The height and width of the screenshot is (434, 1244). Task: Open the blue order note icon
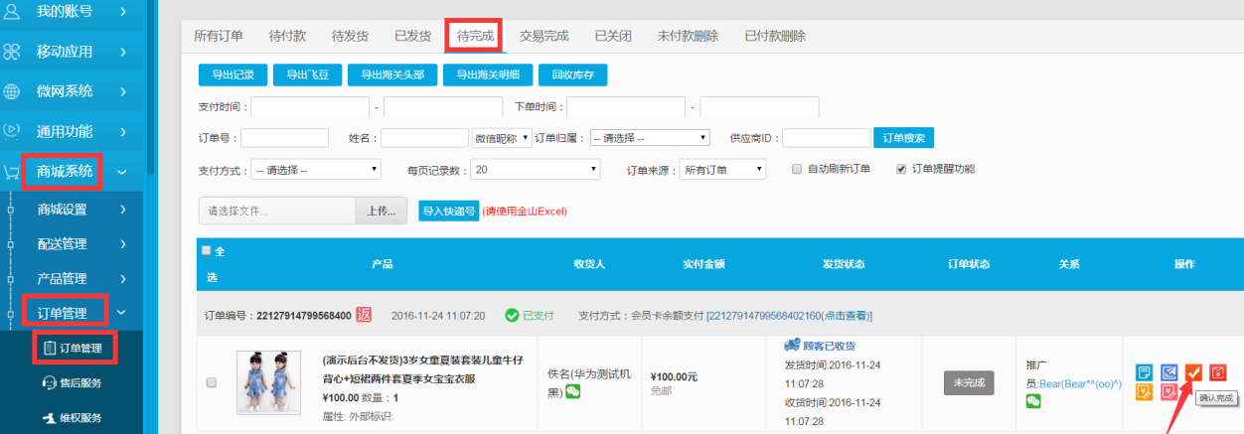[x=1146, y=372]
